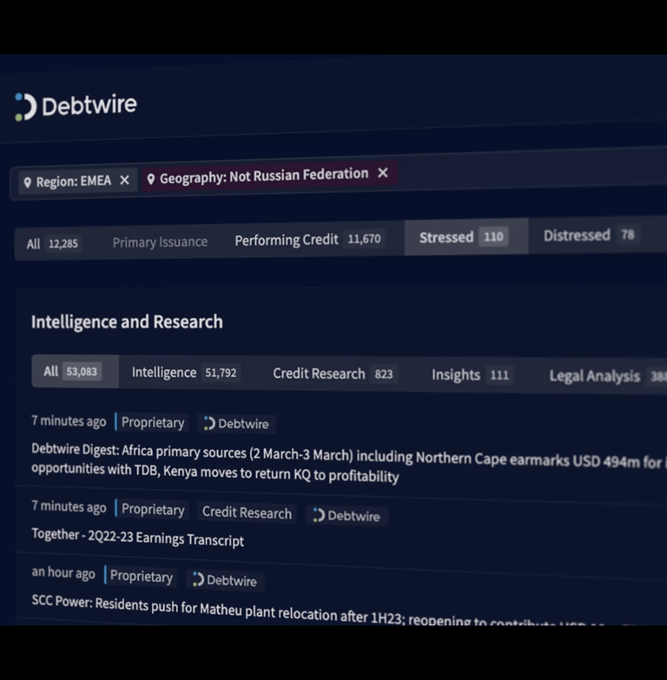667x680 pixels.
Task: Click the 'an hour ago' timestamp
Action: coord(63,573)
